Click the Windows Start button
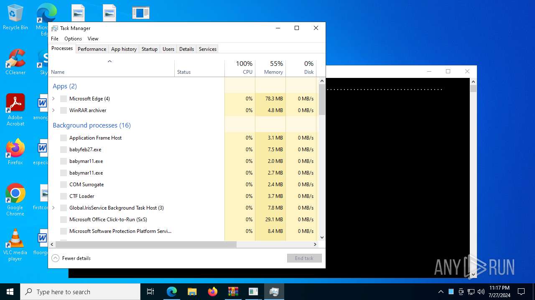 click(x=10, y=292)
